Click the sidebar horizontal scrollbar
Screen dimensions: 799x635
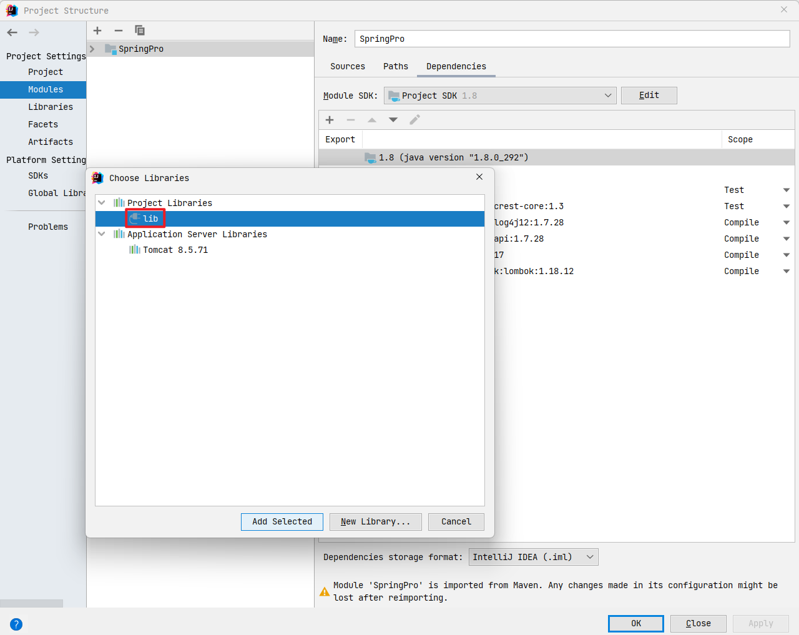point(31,603)
